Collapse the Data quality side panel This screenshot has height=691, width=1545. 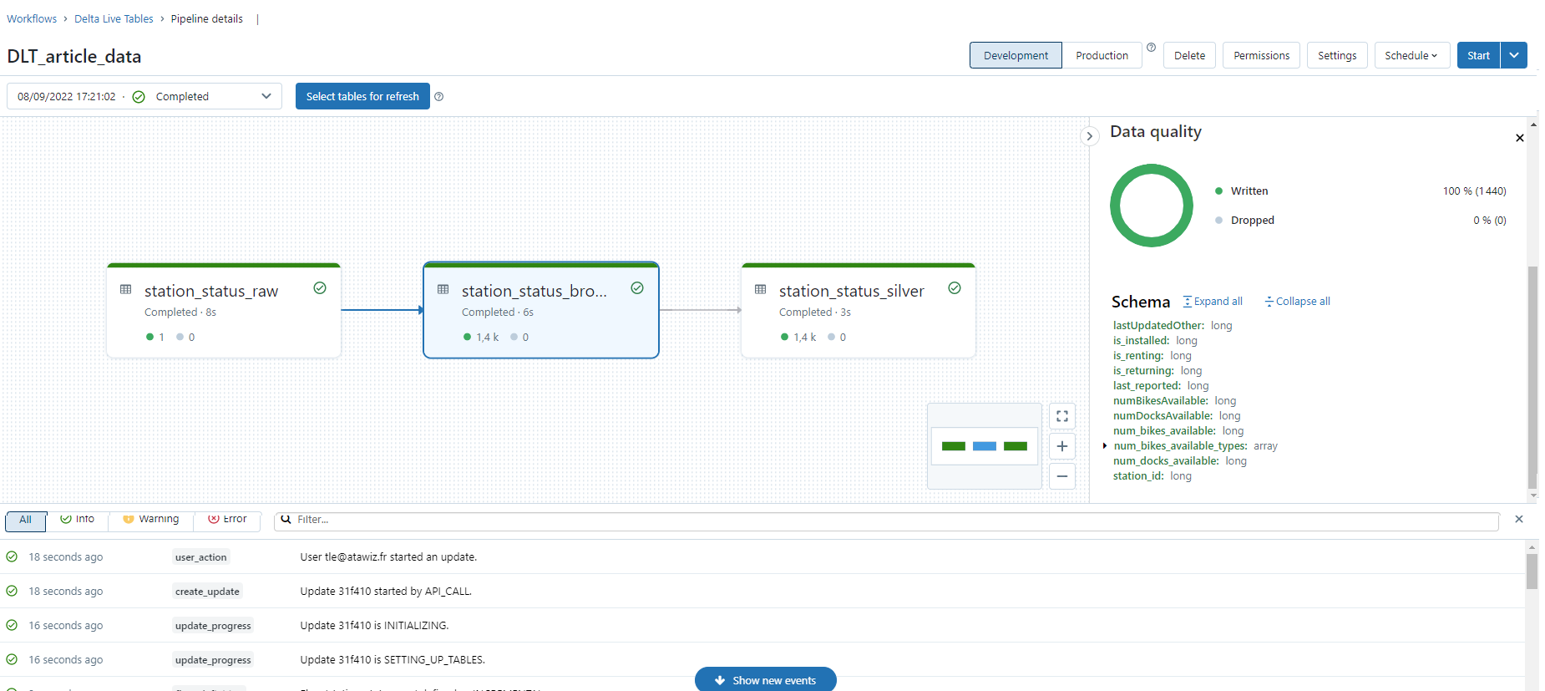[x=1089, y=136]
